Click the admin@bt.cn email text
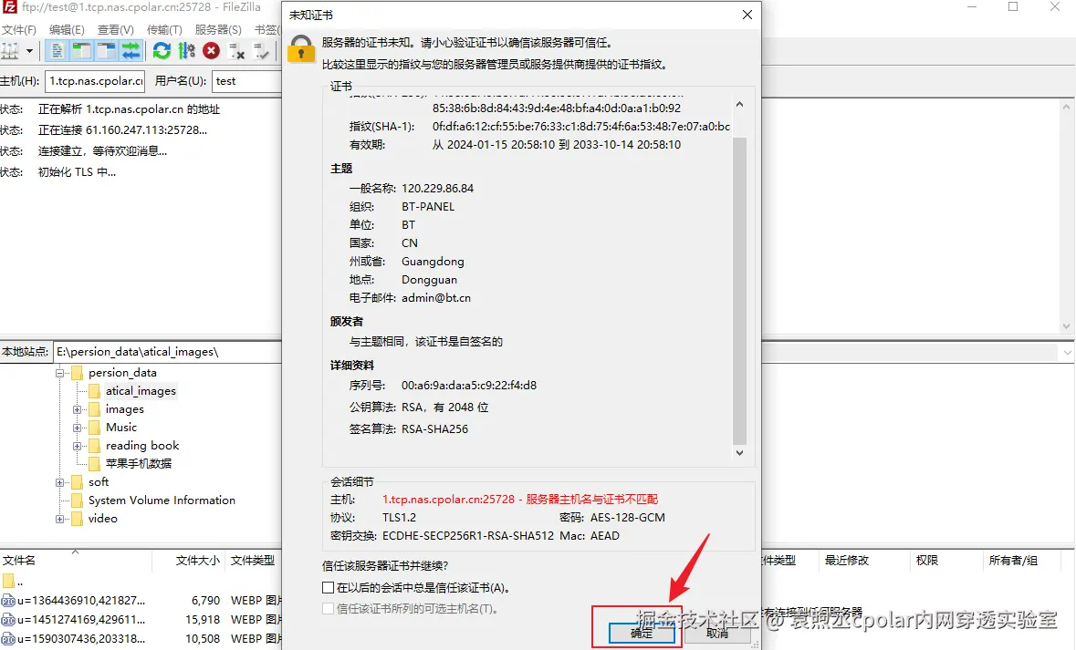 pyautogui.click(x=436, y=298)
